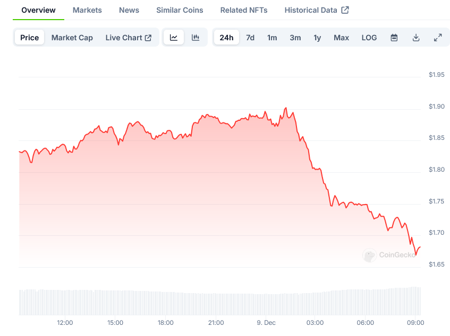450x336 pixels.
Task: Switch chart to Market Cap
Action: pyautogui.click(x=72, y=38)
